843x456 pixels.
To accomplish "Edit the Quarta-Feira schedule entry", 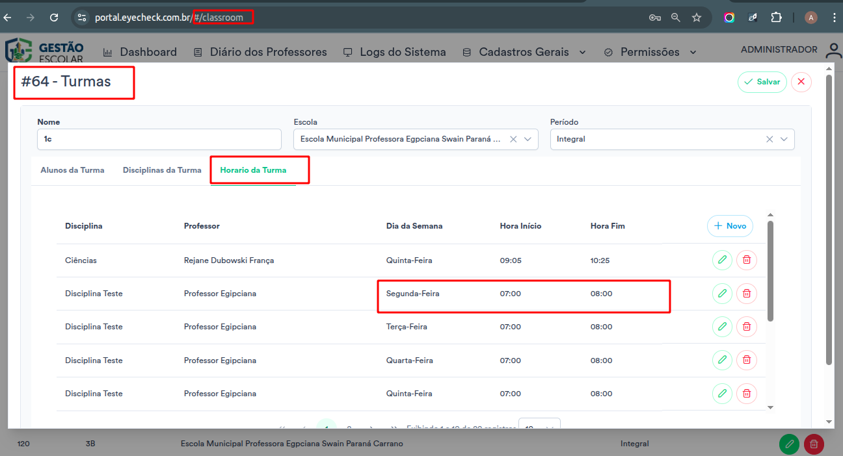I will [722, 360].
